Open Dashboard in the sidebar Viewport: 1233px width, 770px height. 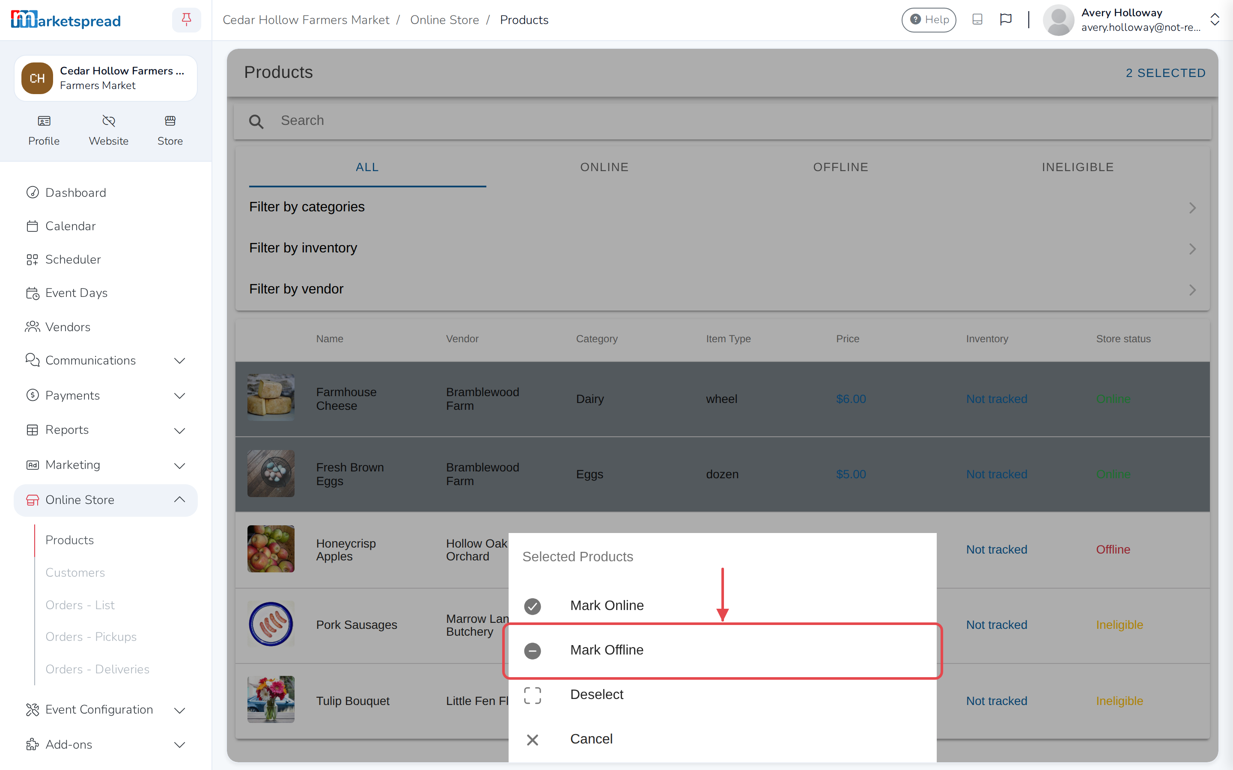[105, 192]
